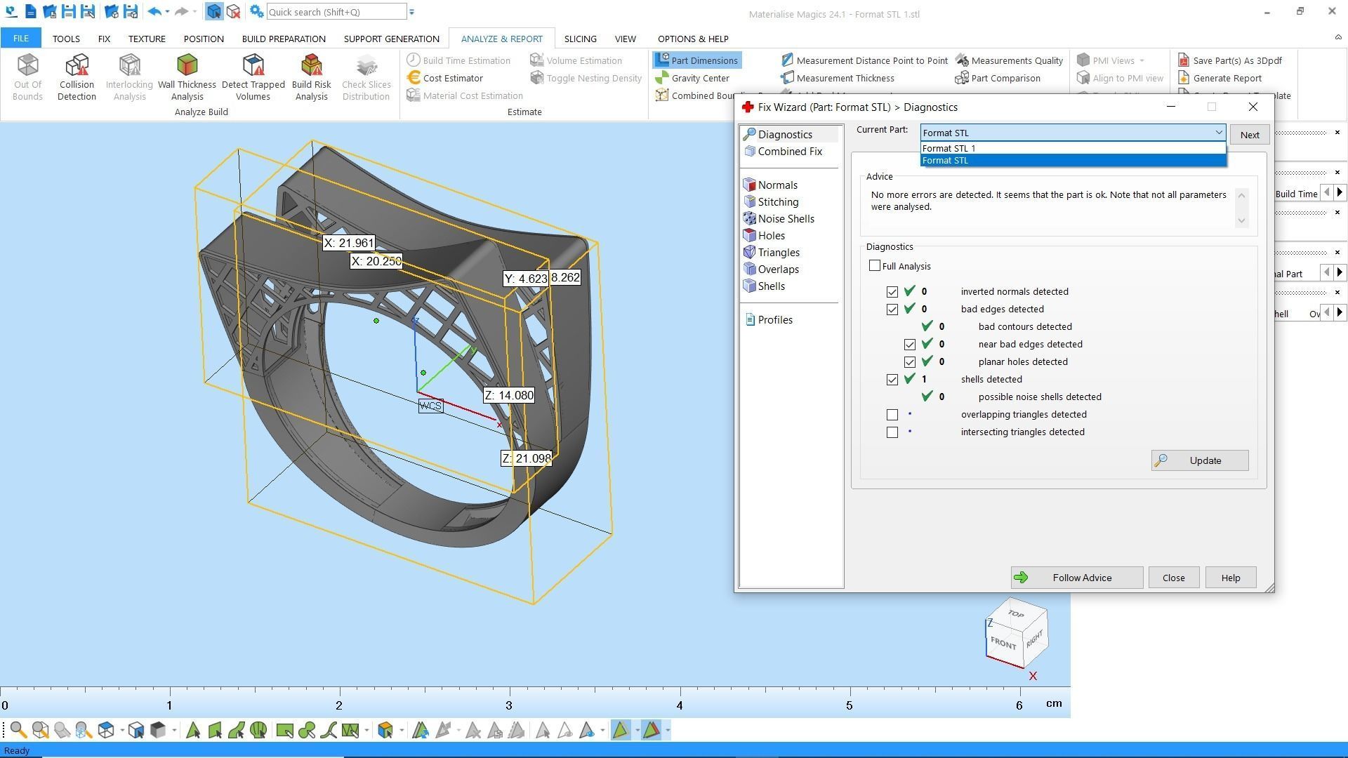Switch to the TOOLS ribbon tab
This screenshot has width=1348, height=758.
point(66,39)
